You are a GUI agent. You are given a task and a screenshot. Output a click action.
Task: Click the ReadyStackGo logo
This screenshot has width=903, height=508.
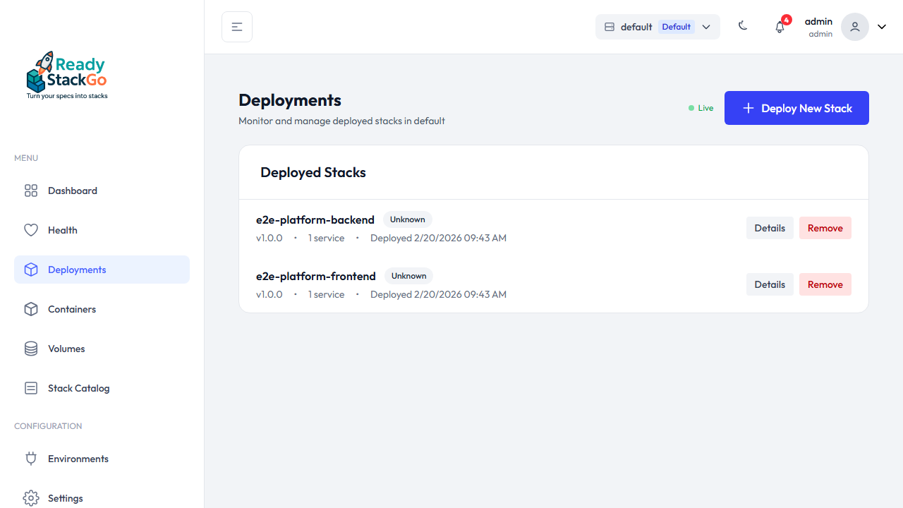pos(66,74)
